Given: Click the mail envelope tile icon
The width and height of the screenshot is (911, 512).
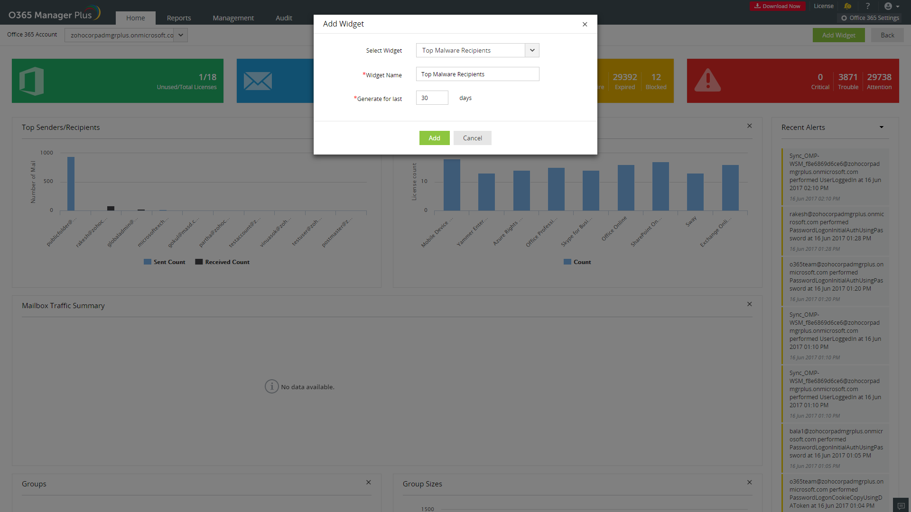Looking at the screenshot, I should coord(258,81).
